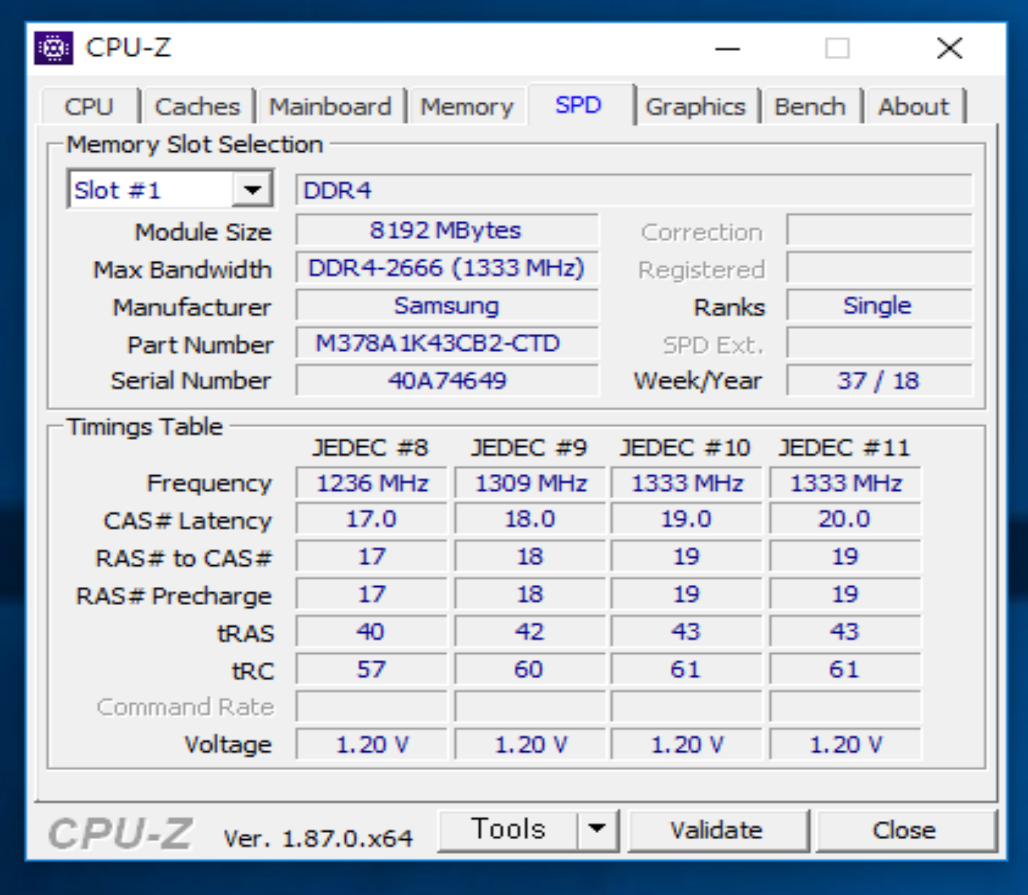Go to the Mainboard tab
The image size is (1028, 895).
(x=330, y=106)
